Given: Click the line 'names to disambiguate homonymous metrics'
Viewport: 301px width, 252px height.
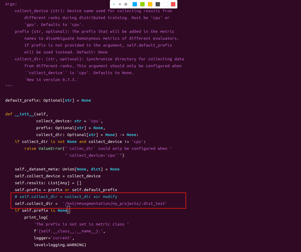Looking at the screenshot, I should click(102, 38).
